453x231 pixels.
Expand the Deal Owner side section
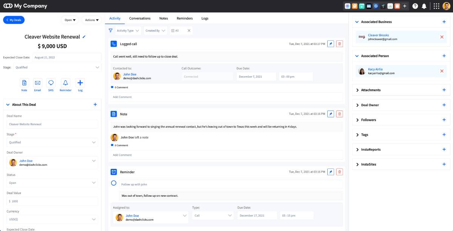[x=357, y=105]
